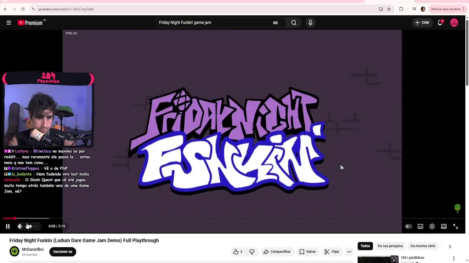Select the Da sua pesquisa chip
Image resolution: width=469 pixels, height=263 pixels.
pyautogui.click(x=390, y=246)
